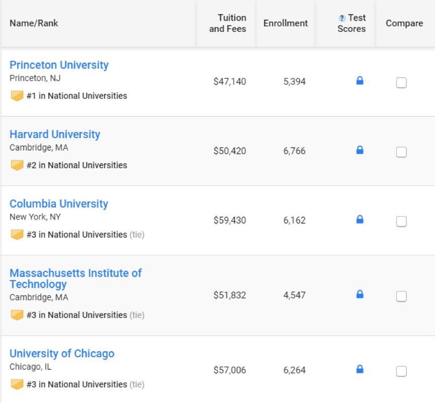Click the lock icon in Harvard's row
Image resolution: width=435 pixels, height=403 pixels.
tap(359, 150)
